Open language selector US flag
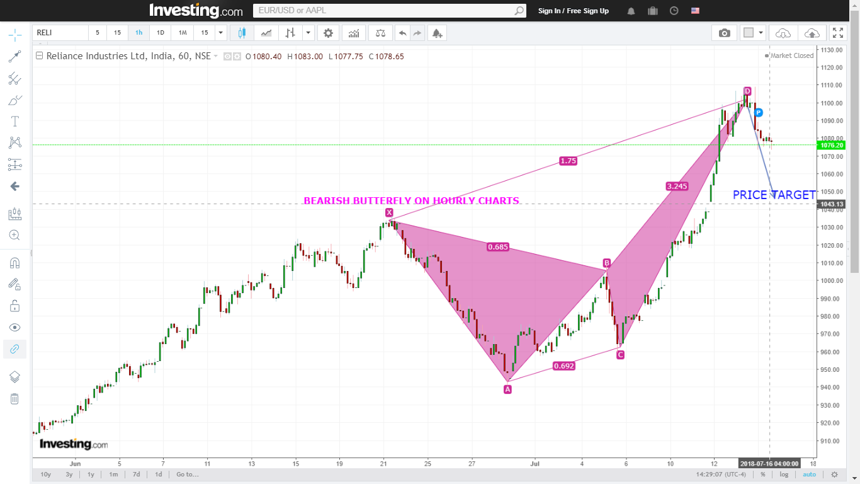The width and height of the screenshot is (860, 484). (x=695, y=11)
